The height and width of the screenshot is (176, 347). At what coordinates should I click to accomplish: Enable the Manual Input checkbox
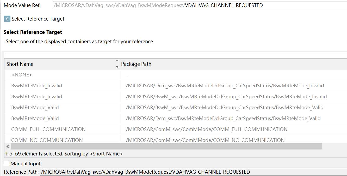tap(7, 164)
